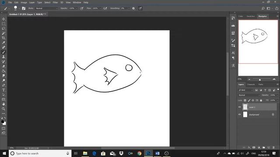
Task: Select the Path Selection tool
Action: click(x=3, y=95)
